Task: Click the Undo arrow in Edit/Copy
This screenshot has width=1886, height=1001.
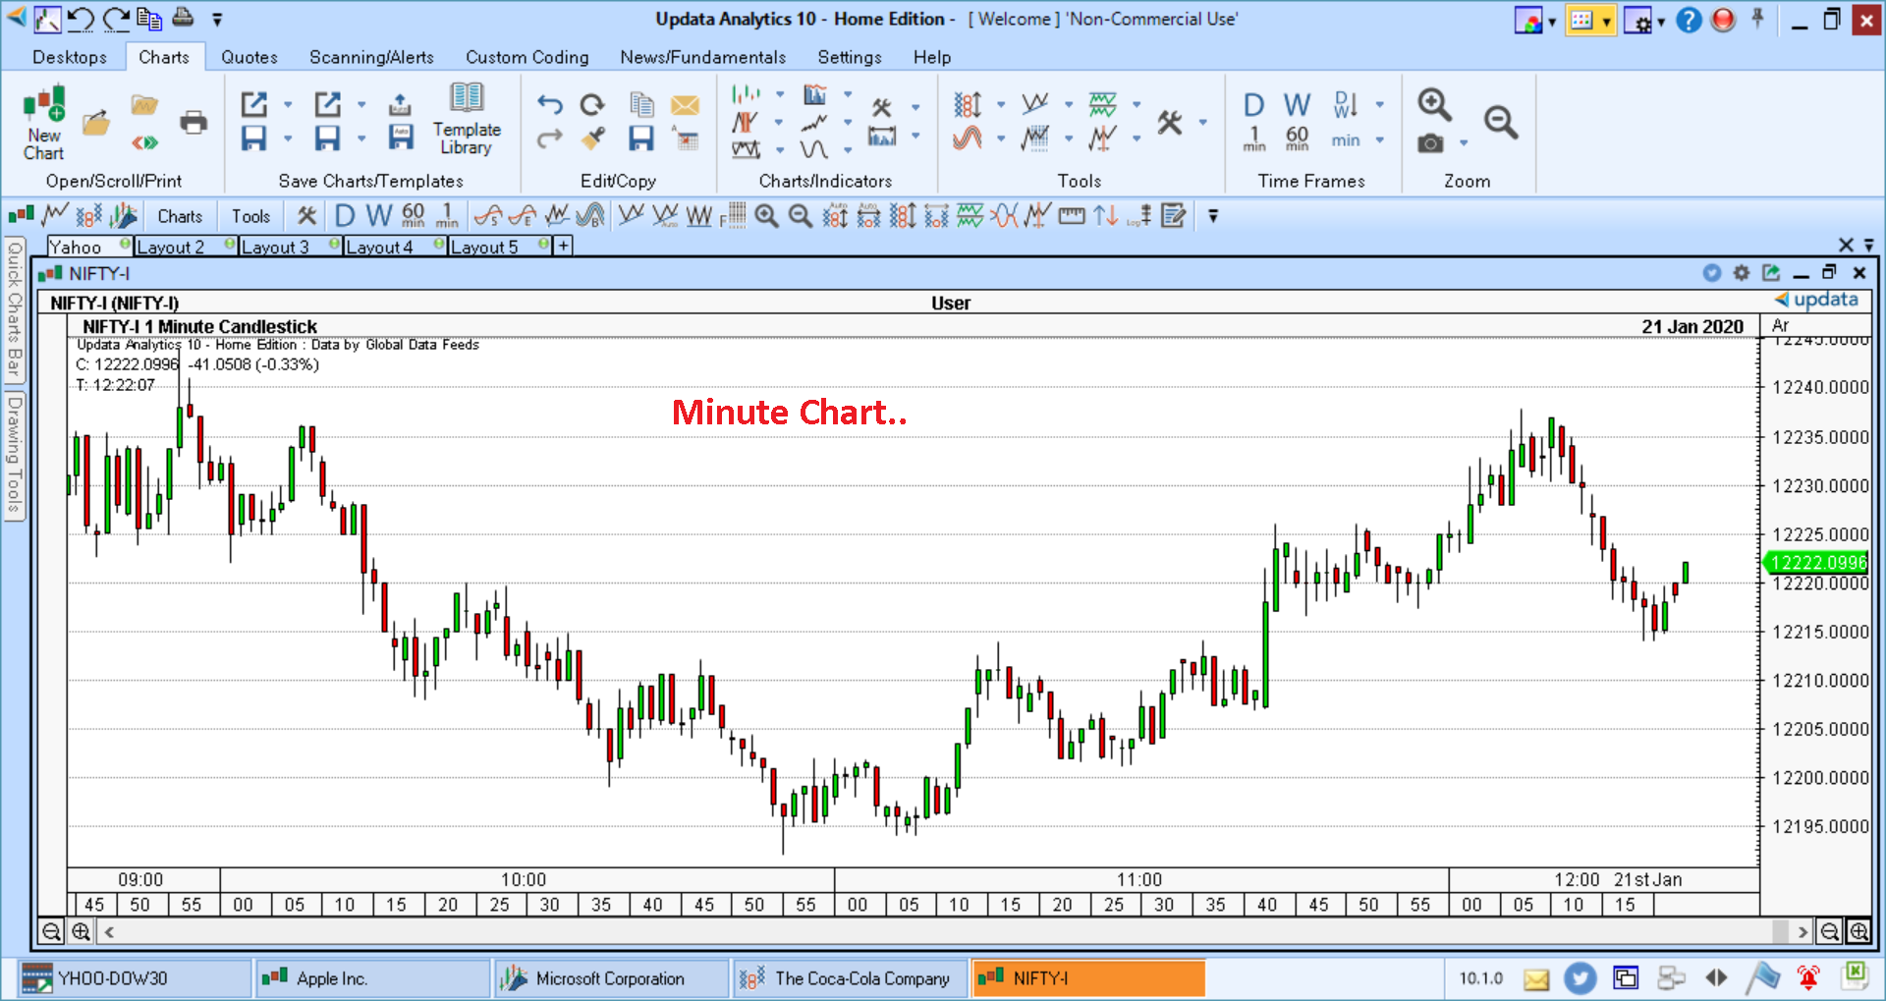Action: click(x=550, y=104)
